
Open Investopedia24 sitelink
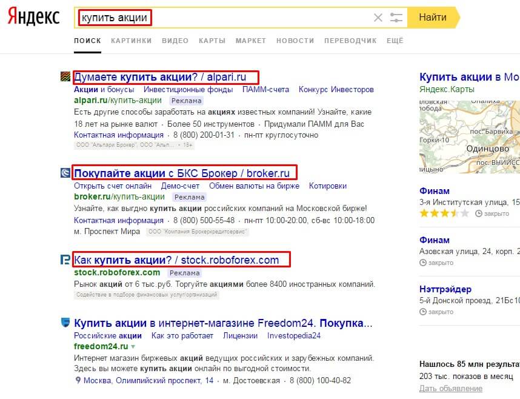(294, 335)
